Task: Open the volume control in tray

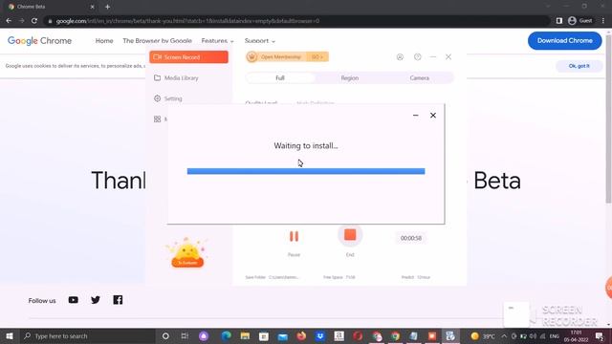Action: (x=533, y=335)
